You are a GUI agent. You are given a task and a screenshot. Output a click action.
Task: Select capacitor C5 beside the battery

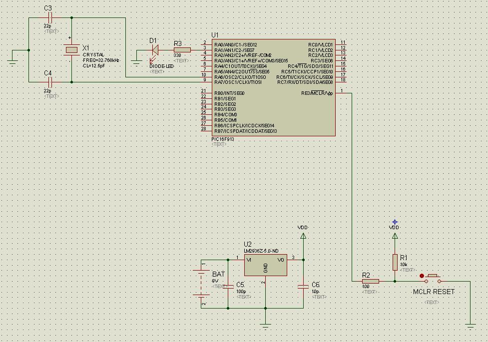point(228,287)
